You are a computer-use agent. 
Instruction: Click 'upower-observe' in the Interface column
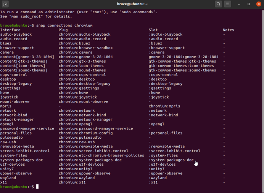coord(16,173)
